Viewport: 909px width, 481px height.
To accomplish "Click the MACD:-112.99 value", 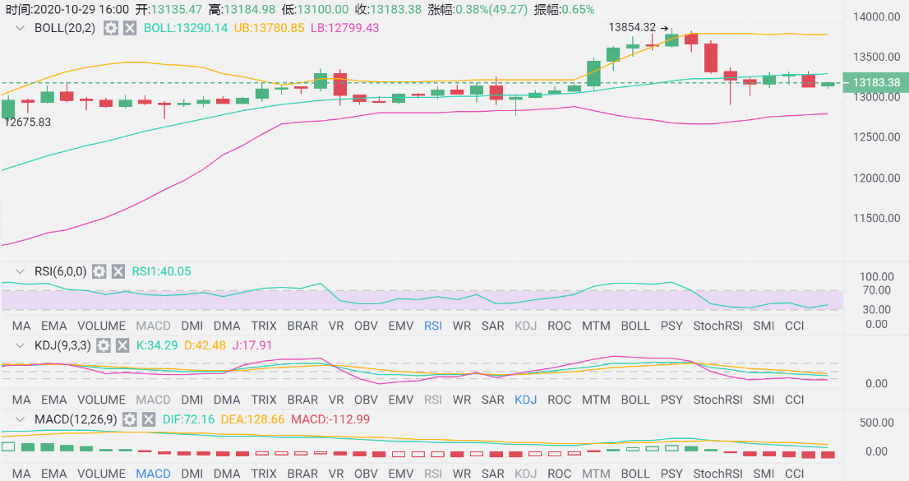I will (x=330, y=419).
